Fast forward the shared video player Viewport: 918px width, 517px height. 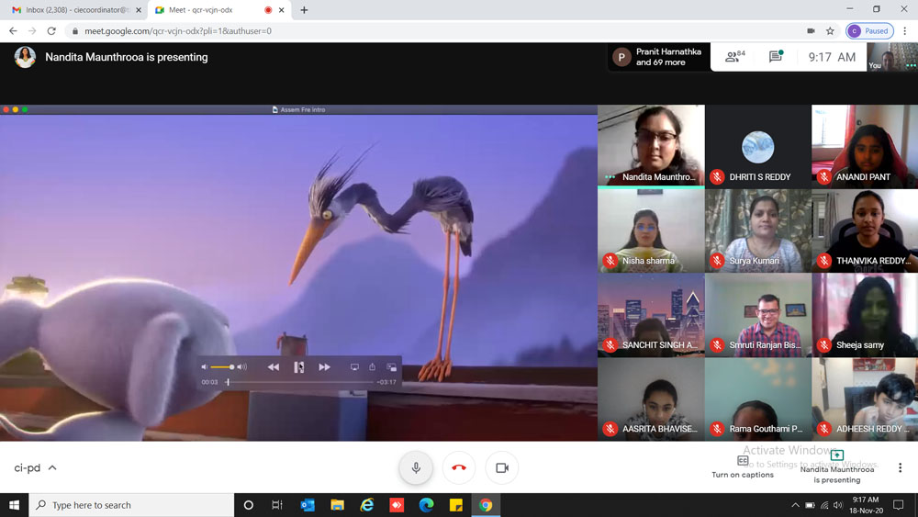point(324,367)
